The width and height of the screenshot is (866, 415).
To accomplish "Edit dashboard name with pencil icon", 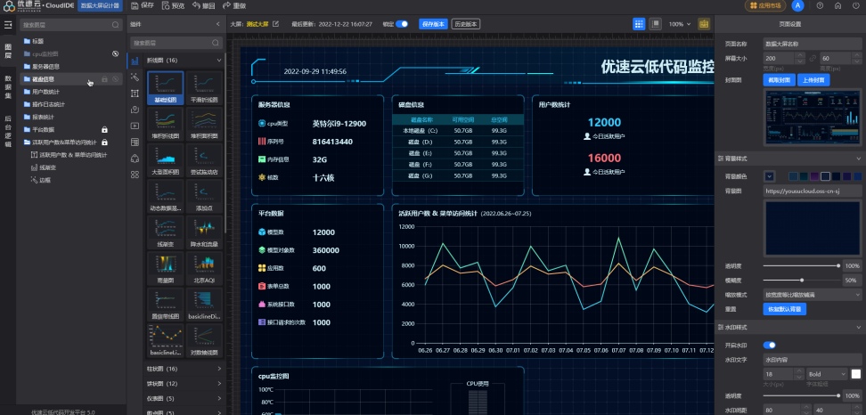I will pos(276,24).
